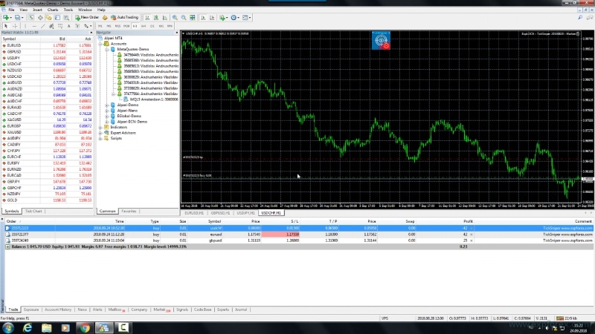
Task: Select the cursor arrow tool
Action: tap(6, 24)
